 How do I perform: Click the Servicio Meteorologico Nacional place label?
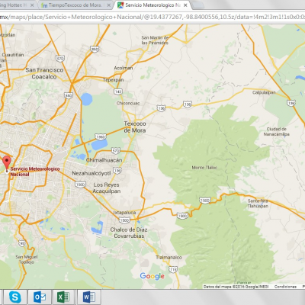point(35,172)
